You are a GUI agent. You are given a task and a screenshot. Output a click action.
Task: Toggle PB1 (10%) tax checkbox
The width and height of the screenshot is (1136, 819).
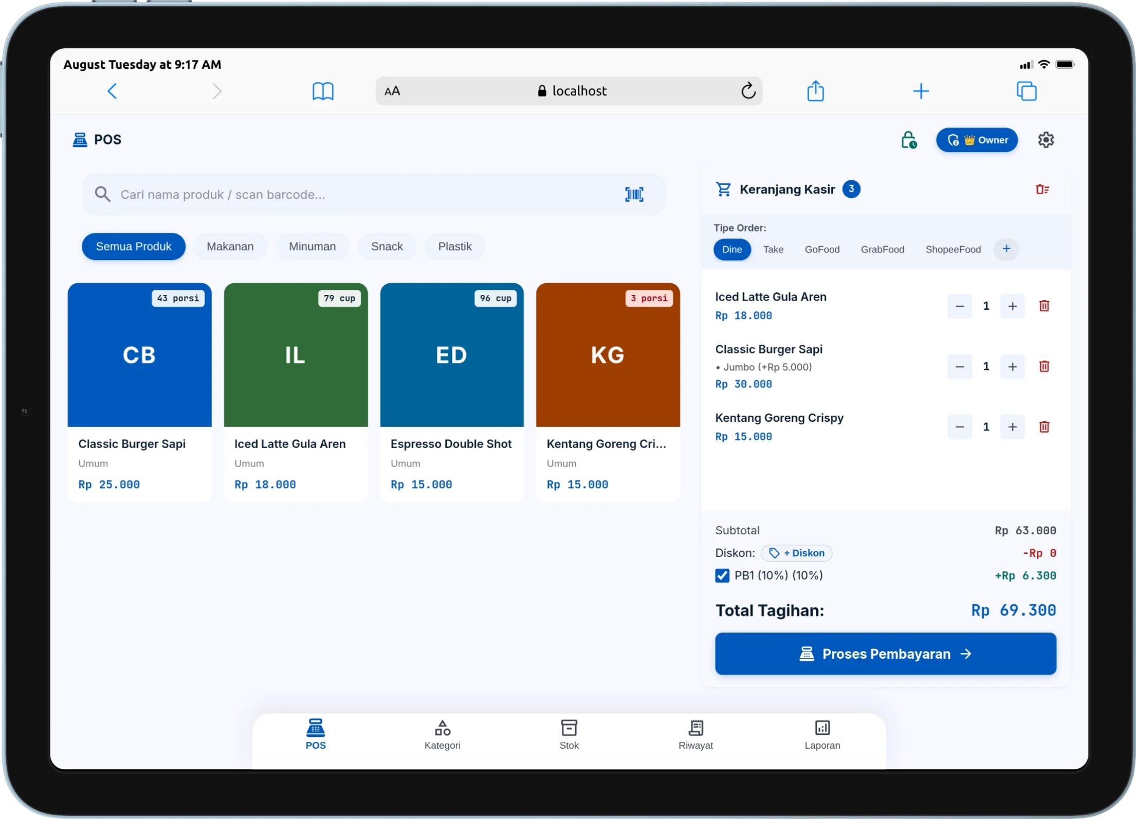click(x=722, y=575)
